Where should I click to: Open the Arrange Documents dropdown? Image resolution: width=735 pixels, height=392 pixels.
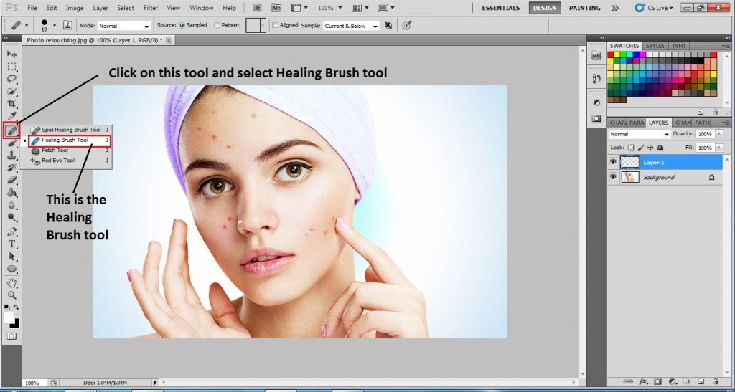click(360, 8)
